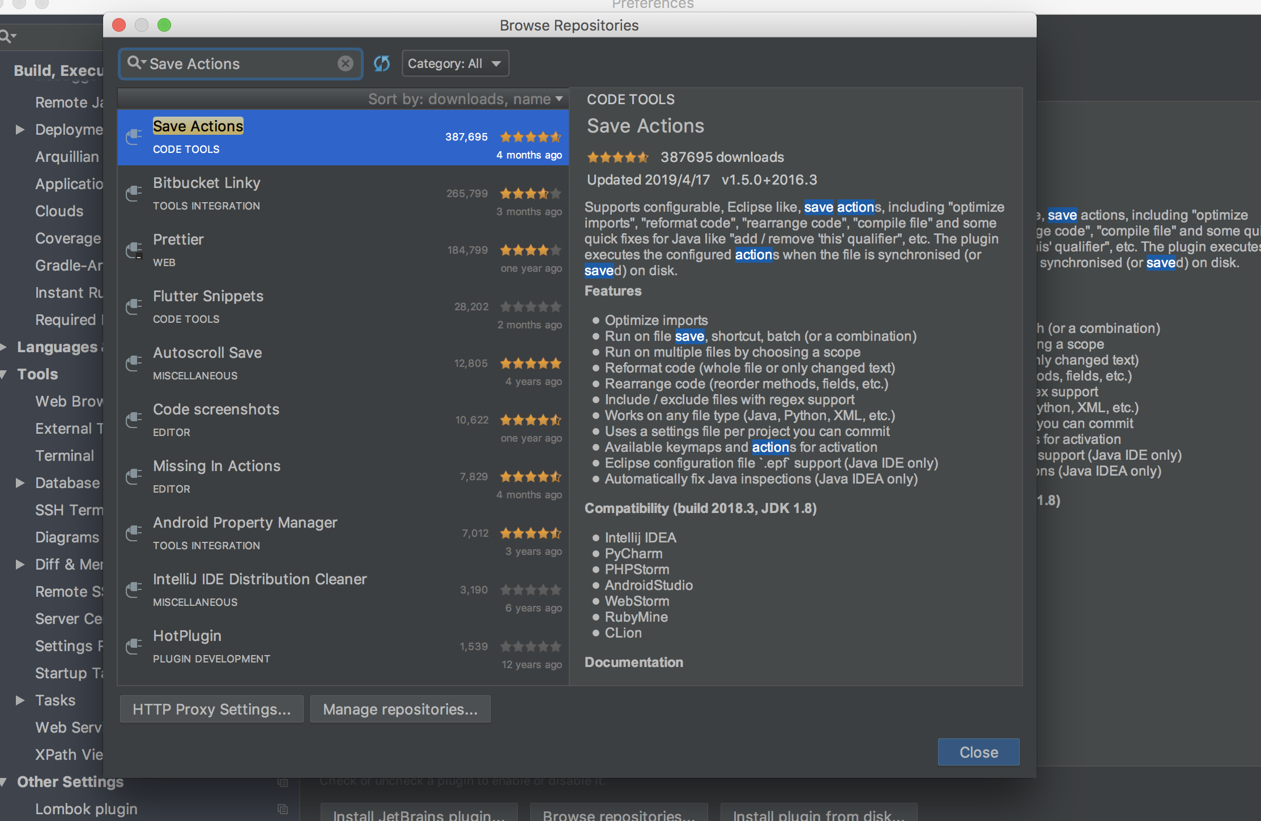This screenshot has width=1261, height=821.
Task: Click the HotPlugin plugin icon
Action: [x=134, y=646]
